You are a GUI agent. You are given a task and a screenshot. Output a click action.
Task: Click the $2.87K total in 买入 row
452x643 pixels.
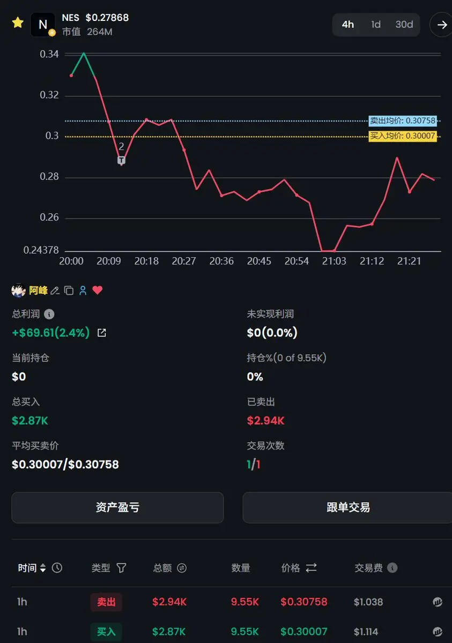[169, 632]
